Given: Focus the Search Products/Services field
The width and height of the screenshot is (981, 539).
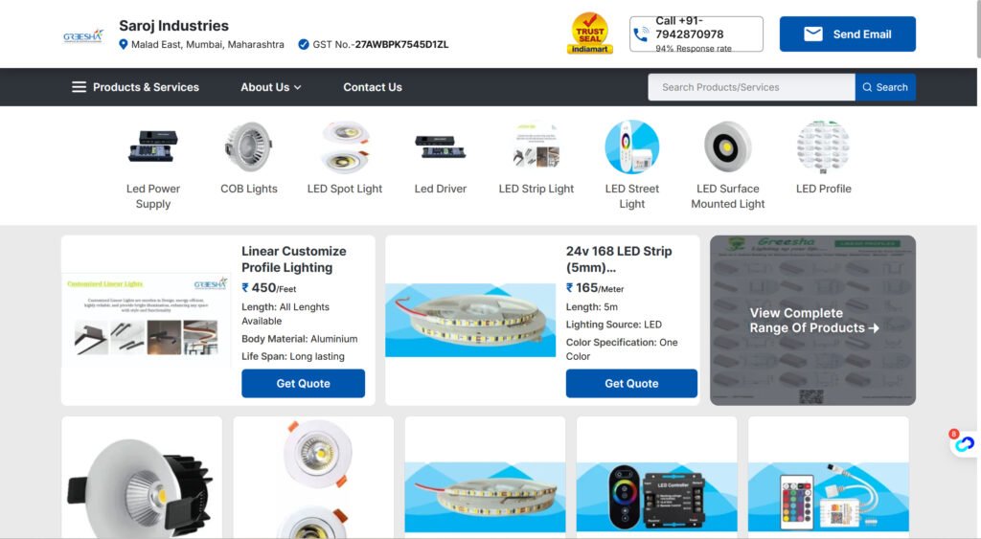Looking at the screenshot, I should 751,87.
